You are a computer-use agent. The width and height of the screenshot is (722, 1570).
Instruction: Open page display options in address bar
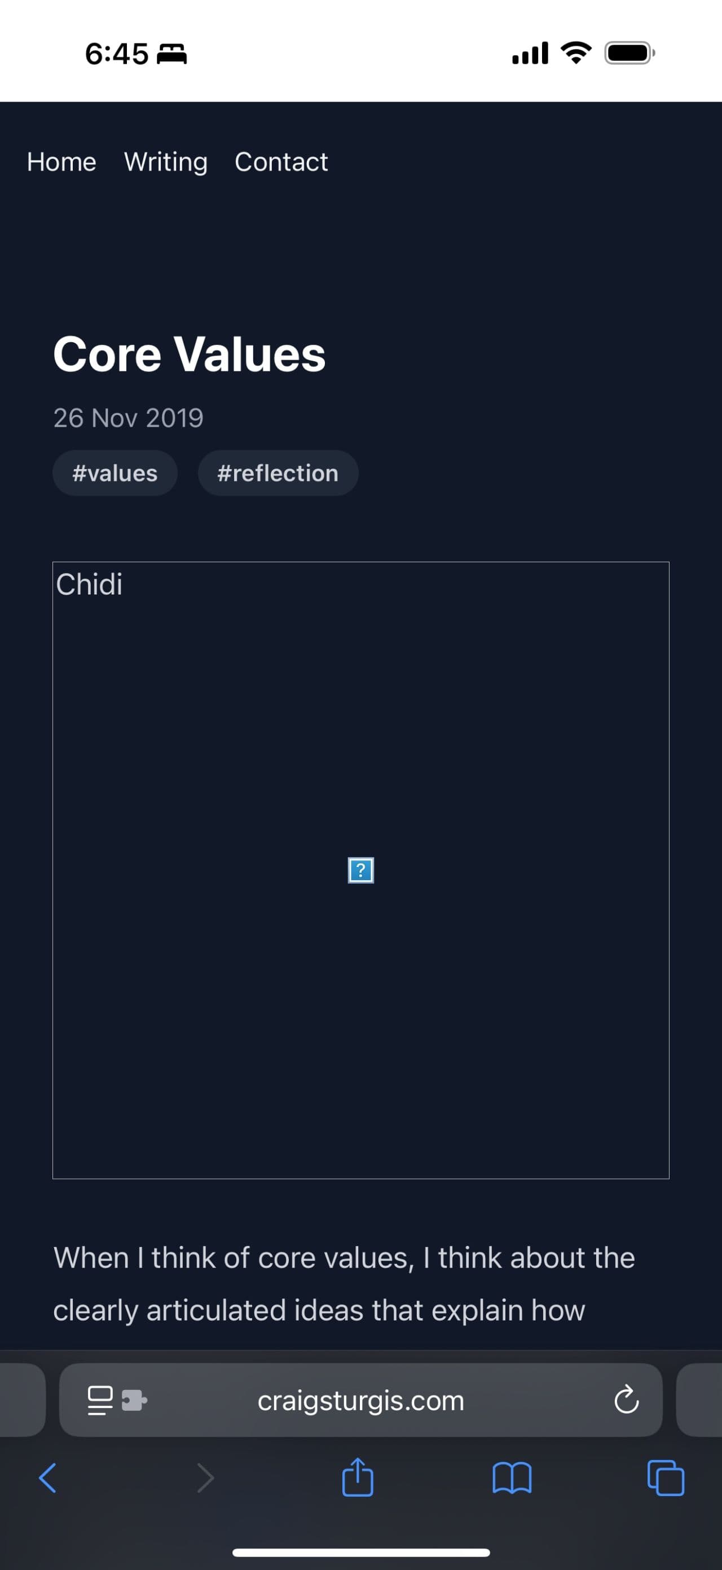(99, 1400)
